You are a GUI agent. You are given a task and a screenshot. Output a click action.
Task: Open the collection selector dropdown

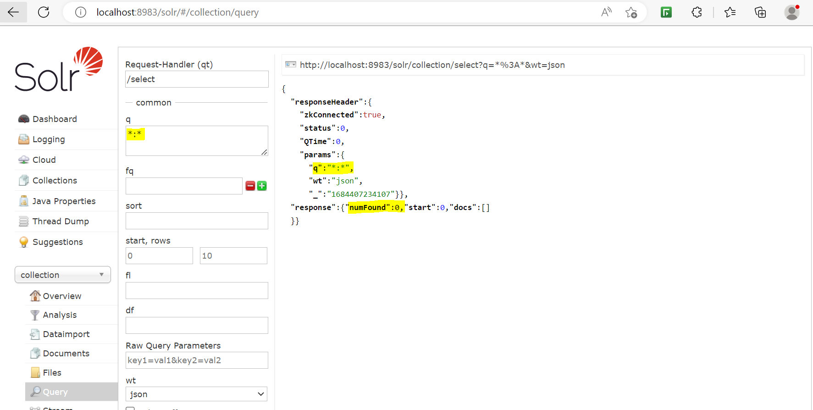[x=63, y=275]
